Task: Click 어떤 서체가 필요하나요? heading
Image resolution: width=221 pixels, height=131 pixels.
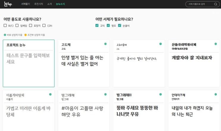Action: [114, 19]
